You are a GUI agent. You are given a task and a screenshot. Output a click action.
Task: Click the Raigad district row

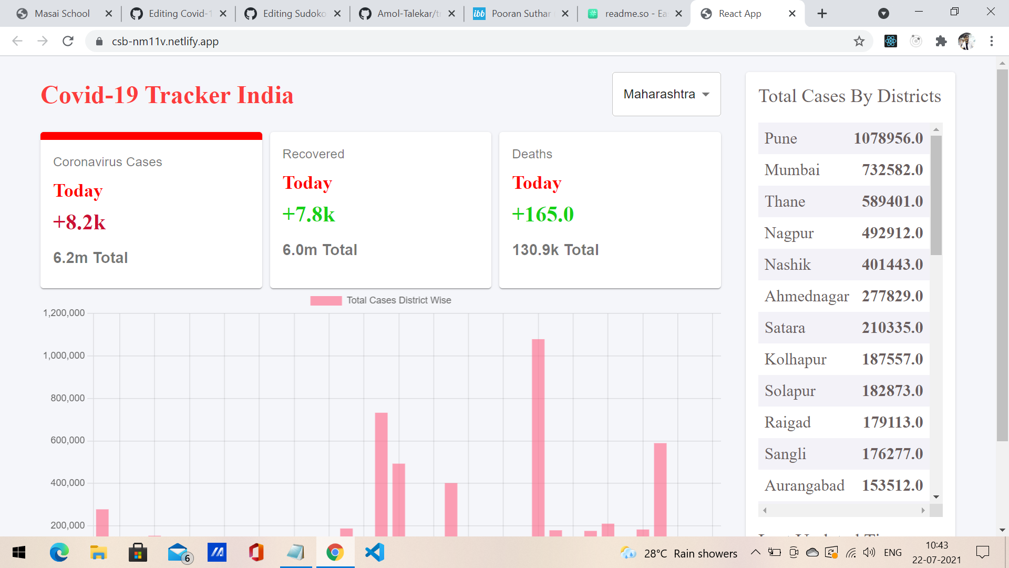click(x=843, y=422)
